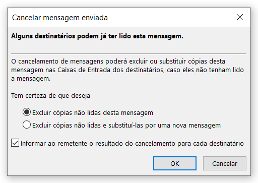
Task: Click the checkmark inside the Informar checkbox
Action: 15,143
